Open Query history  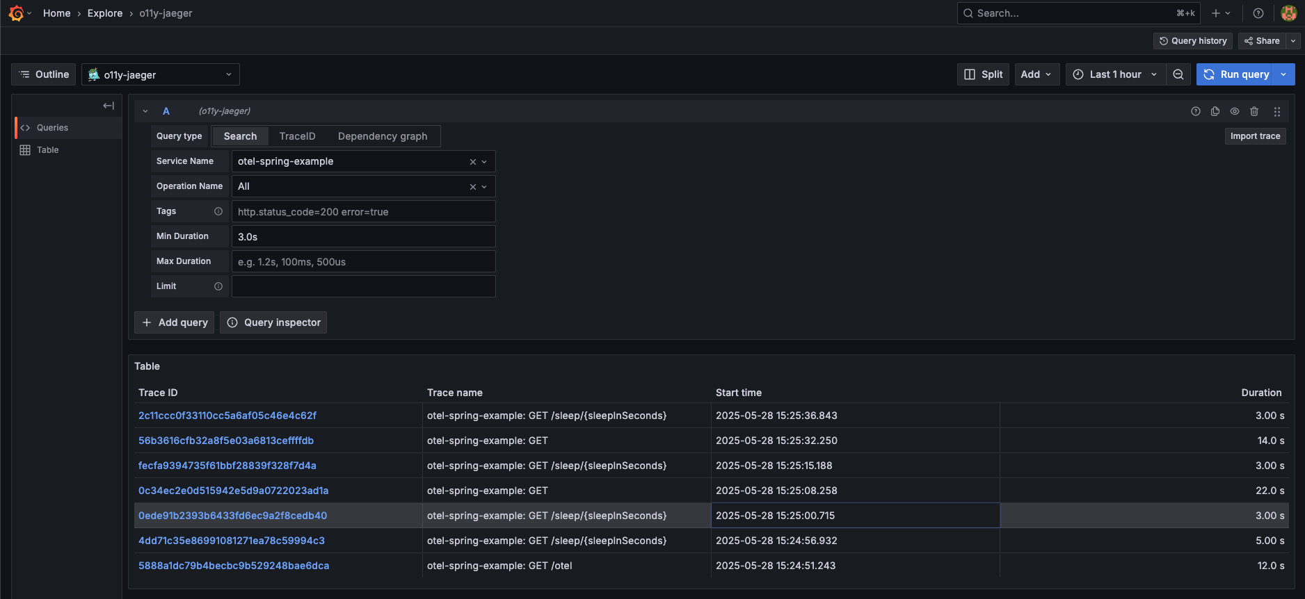[1193, 41]
